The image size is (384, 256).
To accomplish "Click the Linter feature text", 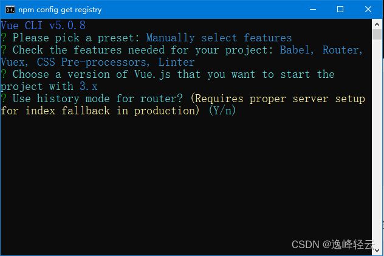I will 176,62.
